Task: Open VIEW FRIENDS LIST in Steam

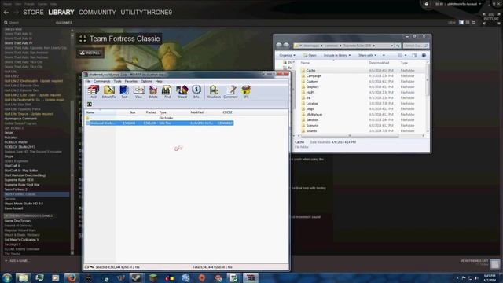Action: [474, 261]
